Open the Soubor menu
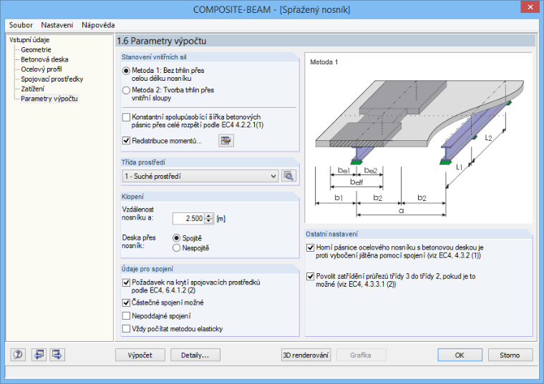Viewport: 544px width, 384px height. point(21,25)
